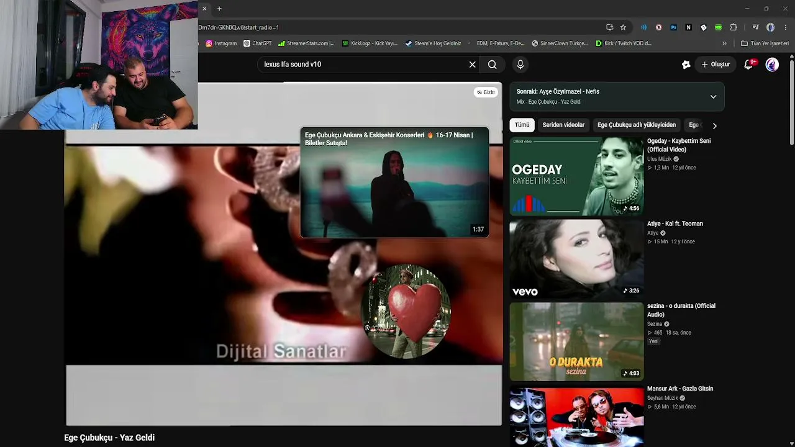The image size is (795, 447).
Task: Open the blue sound waves extension
Action: (x=643, y=27)
